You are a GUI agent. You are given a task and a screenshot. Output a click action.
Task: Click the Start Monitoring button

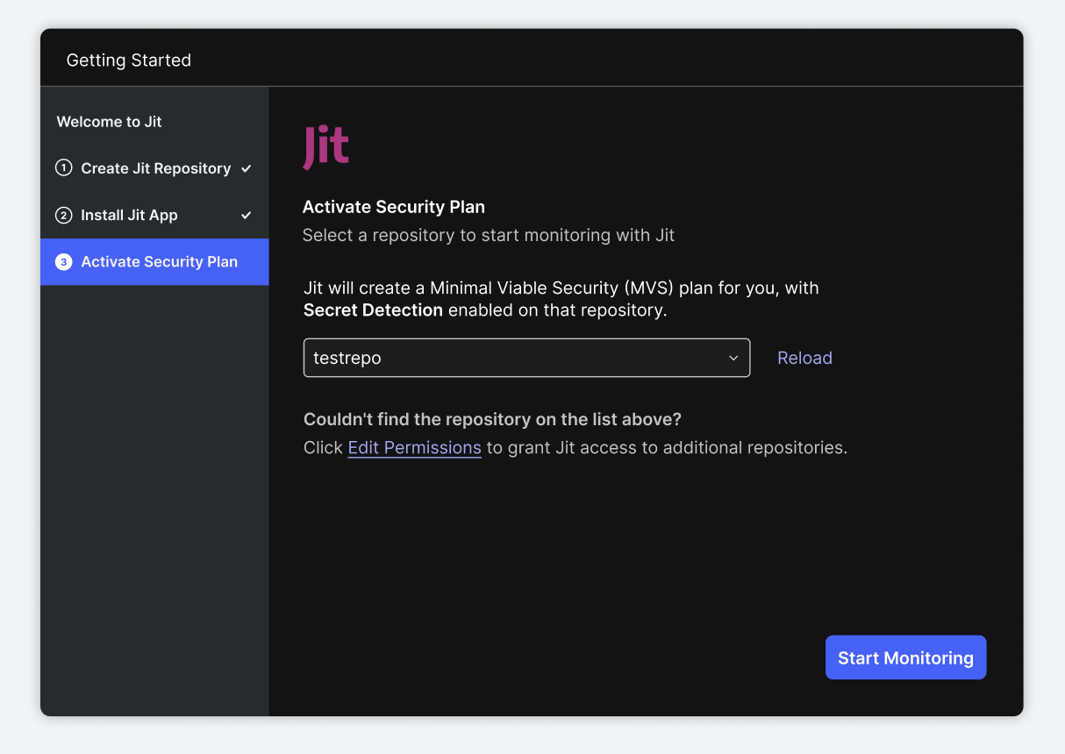[x=905, y=658]
